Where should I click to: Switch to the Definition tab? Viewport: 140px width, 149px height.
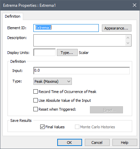click(x=13, y=16)
